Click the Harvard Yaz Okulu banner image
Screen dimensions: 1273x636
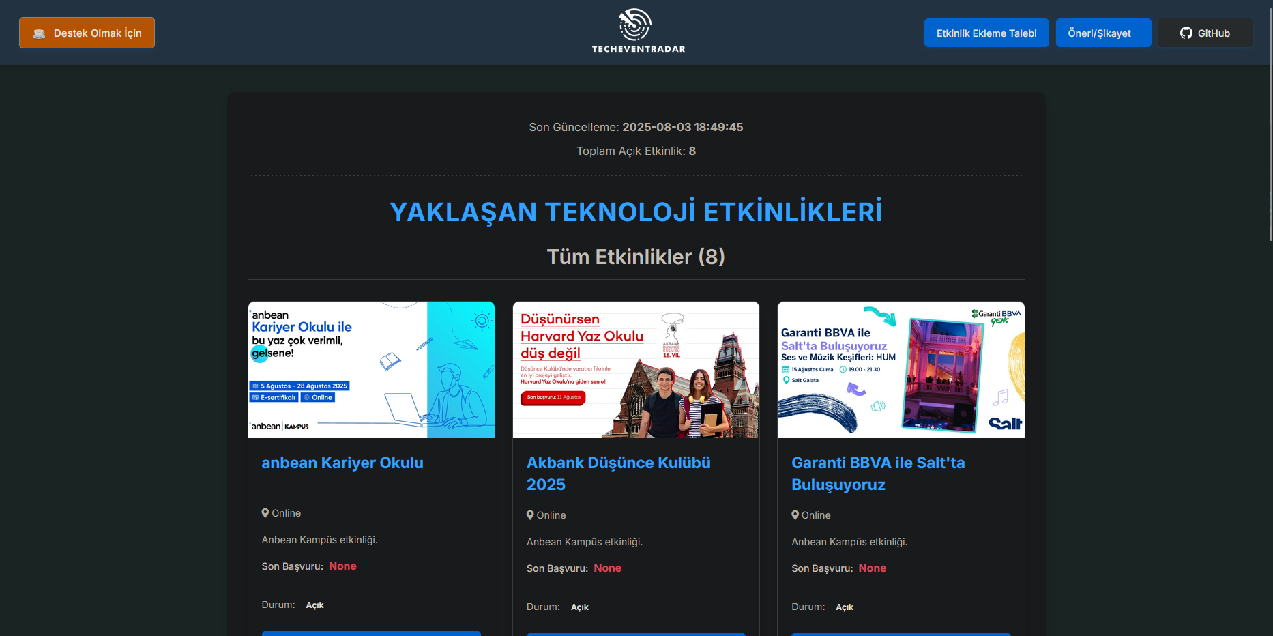(x=636, y=370)
